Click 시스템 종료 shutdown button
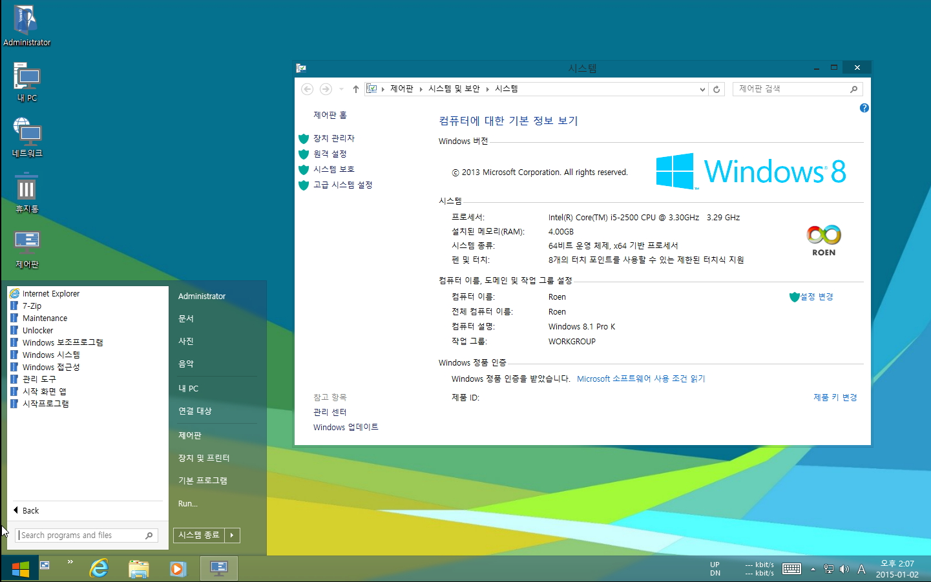This screenshot has height=582, width=931. point(199,535)
